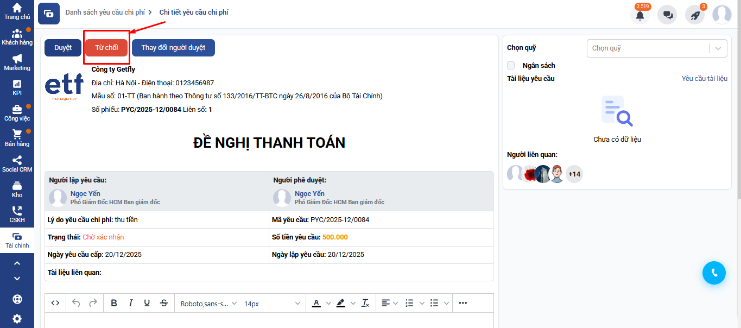Toggle bold formatting in the editor
The width and height of the screenshot is (741, 328).
tap(114, 303)
